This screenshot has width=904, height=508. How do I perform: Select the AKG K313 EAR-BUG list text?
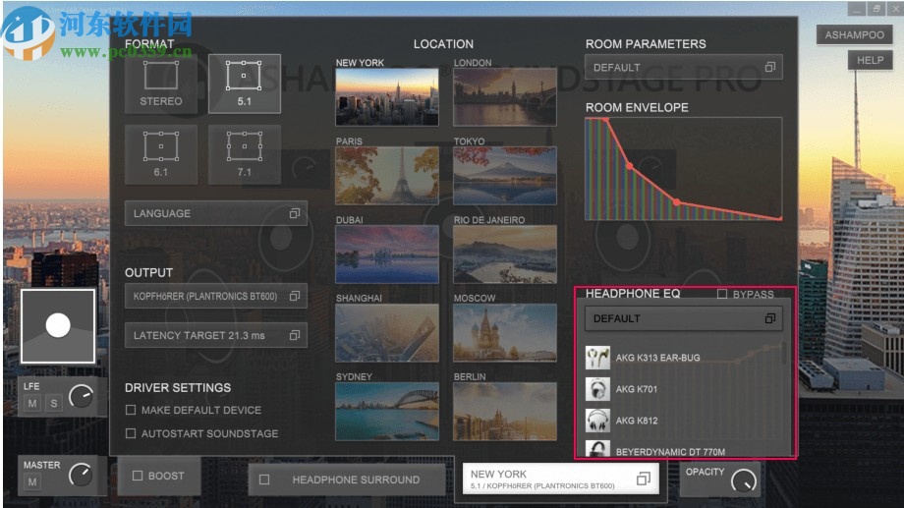click(x=657, y=358)
